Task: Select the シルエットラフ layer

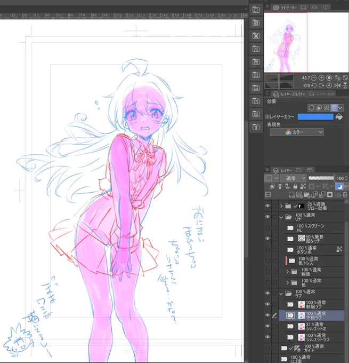Action: pyautogui.click(x=317, y=337)
